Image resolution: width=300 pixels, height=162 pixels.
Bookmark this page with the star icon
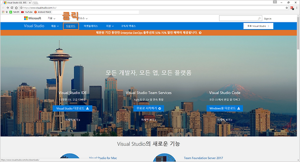tap(287, 8)
